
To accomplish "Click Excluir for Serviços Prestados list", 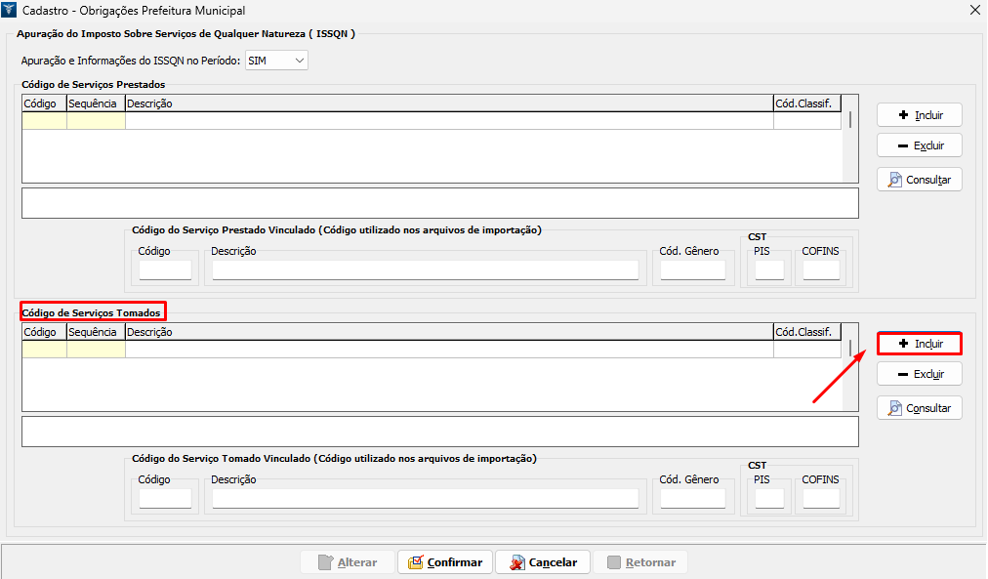I will [x=919, y=145].
